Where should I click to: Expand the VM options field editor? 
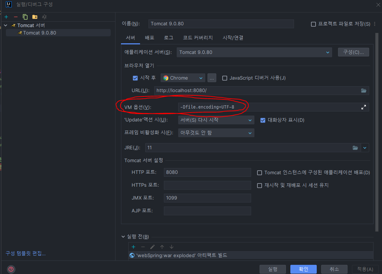pyautogui.click(x=363, y=107)
